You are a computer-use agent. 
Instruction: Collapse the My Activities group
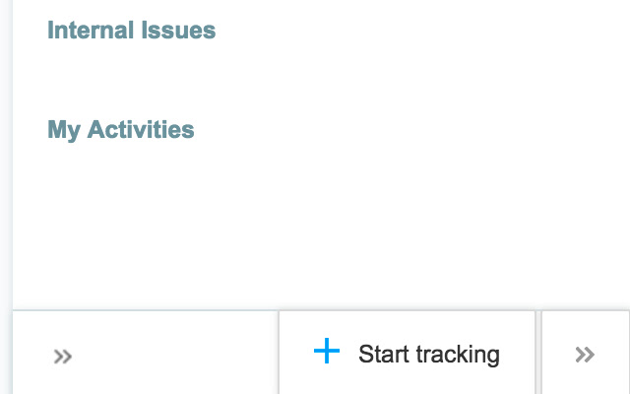[121, 129]
